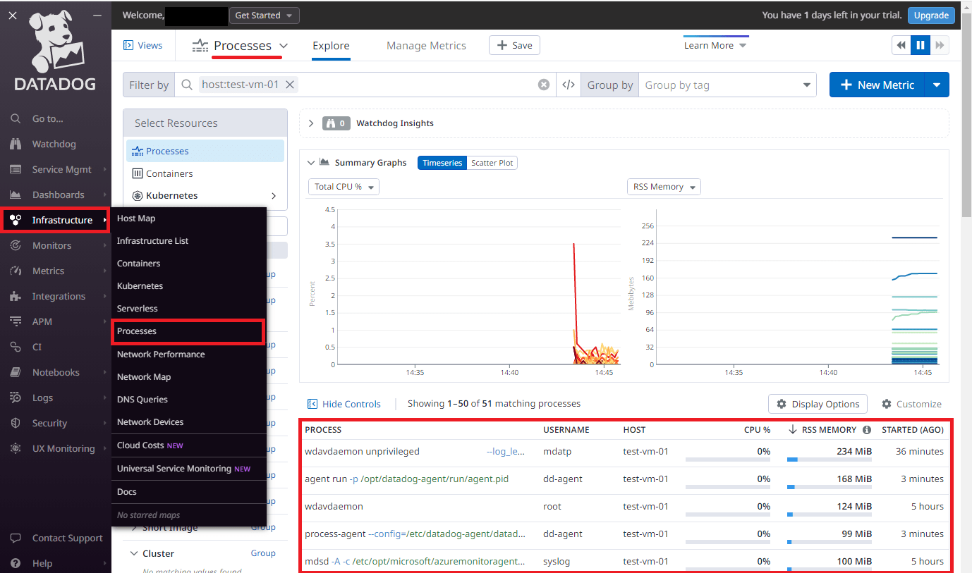
Task: Open the Total CPU % metric dropdown
Action: (344, 187)
